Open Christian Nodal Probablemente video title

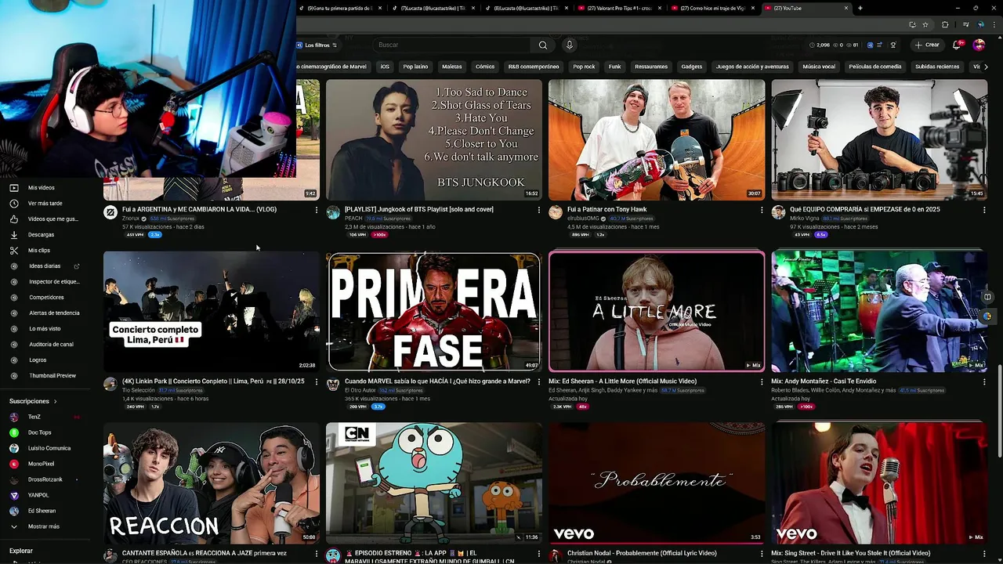point(642,554)
